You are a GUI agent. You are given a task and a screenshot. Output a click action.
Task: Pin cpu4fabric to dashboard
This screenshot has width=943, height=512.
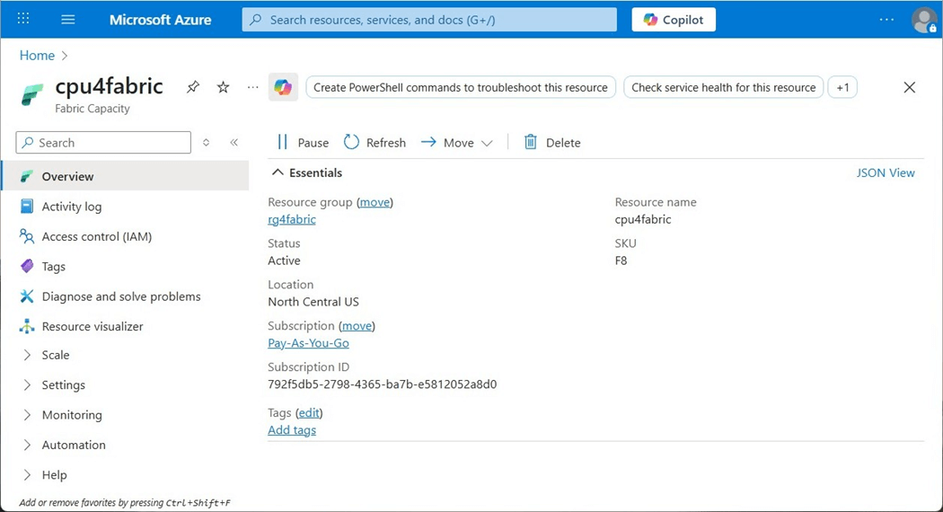[193, 87]
